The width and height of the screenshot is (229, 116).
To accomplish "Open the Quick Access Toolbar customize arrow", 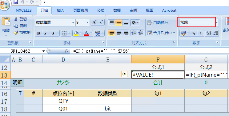I will click(44, 2).
